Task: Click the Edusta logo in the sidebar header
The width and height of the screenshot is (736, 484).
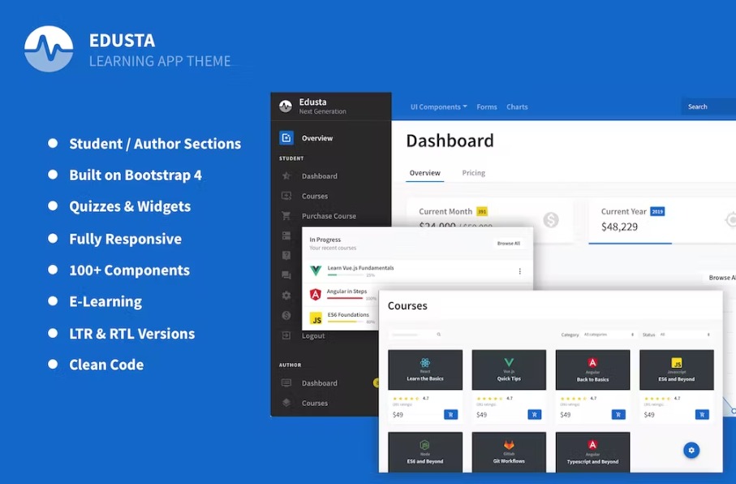Action: coord(286,106)
